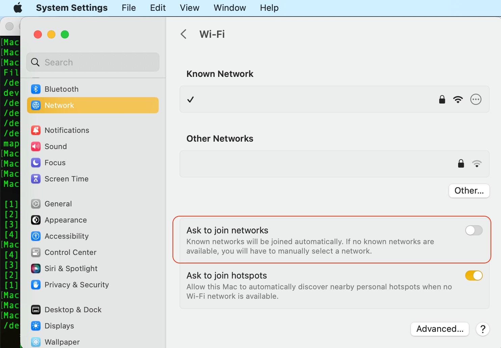This screenshot has width=501, height=348.
Task: Click the Sound speaker icon
Action: tap(36, 146)
